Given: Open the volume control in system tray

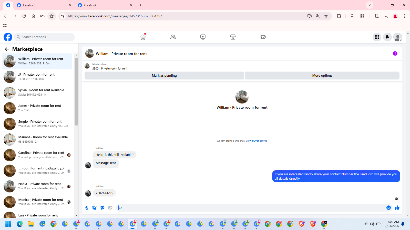Looking at the screenshot, I should point(372,224).
